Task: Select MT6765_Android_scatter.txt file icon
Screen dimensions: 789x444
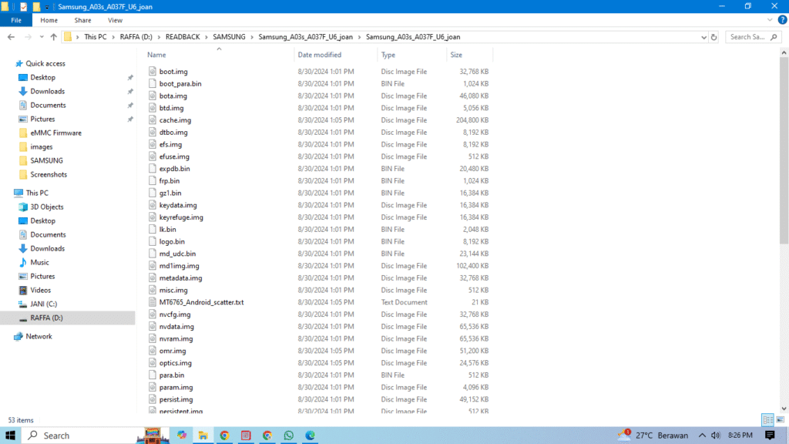Action: [x=153, y=302]
